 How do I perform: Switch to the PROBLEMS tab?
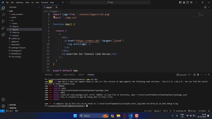[48, 75]
